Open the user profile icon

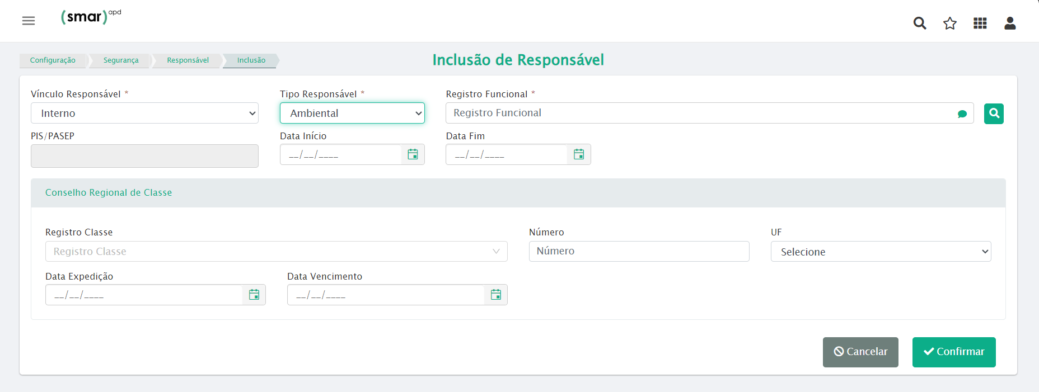[1010, 23]
